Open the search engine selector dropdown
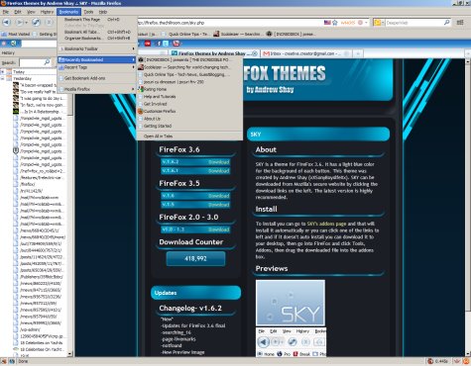 [x=379, y=23]
